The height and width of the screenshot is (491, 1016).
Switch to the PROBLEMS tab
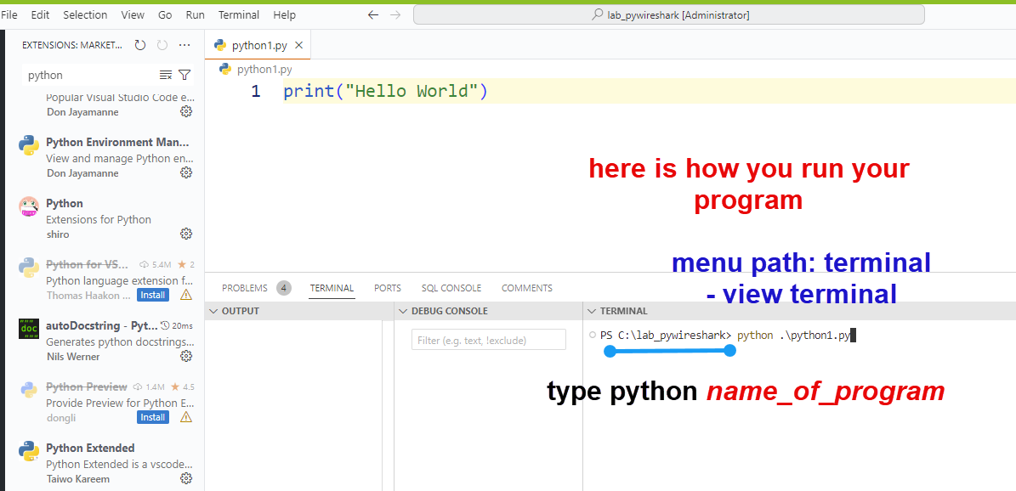click(x=244, y=288)
